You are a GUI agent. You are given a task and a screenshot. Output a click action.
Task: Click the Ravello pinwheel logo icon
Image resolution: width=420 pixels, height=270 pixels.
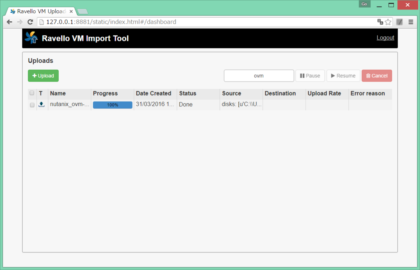click(x=31, y=38)
